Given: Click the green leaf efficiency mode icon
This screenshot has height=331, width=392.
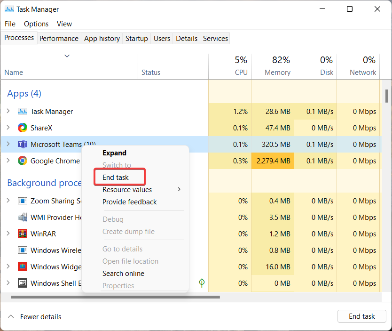Looking at the screenshot, I should (x=202, y=283).
